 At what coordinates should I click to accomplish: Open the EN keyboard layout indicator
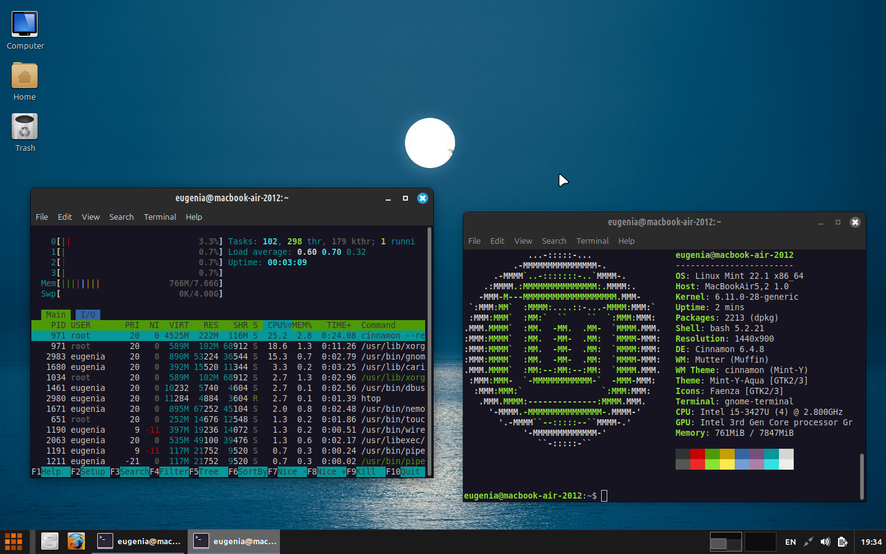[x=791, y=542]
